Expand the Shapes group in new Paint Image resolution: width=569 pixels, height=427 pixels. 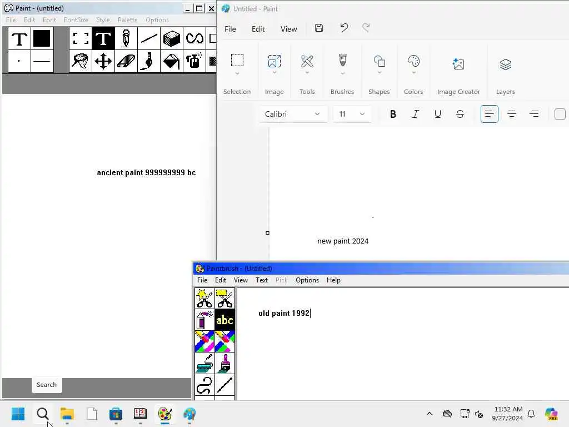(x=379, y=73)
